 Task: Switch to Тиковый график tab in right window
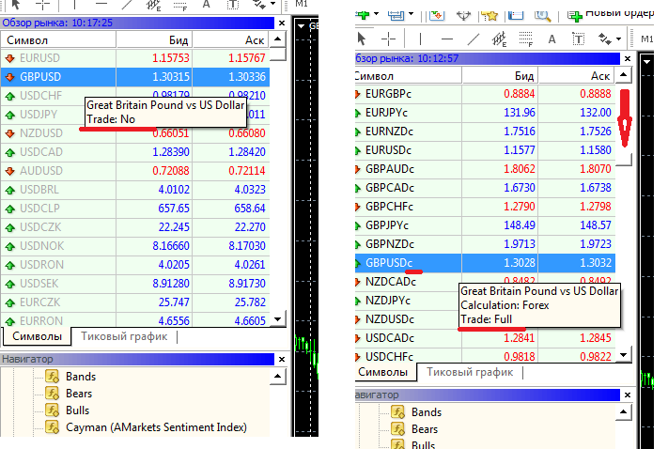(470, 372)
